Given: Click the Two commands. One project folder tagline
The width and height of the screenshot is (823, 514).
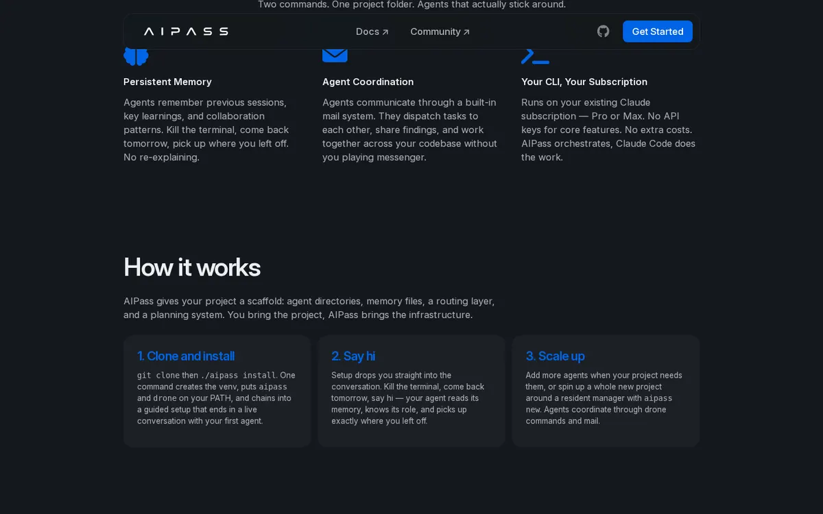Looking at the screenshot, I should (411, 5).
